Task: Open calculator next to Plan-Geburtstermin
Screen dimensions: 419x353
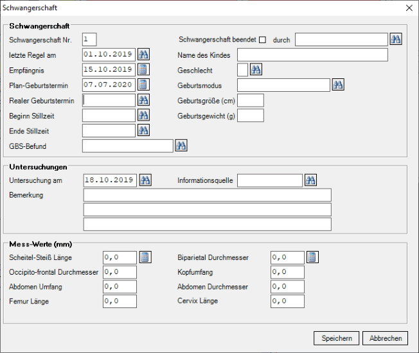Action: click(143, 85)
